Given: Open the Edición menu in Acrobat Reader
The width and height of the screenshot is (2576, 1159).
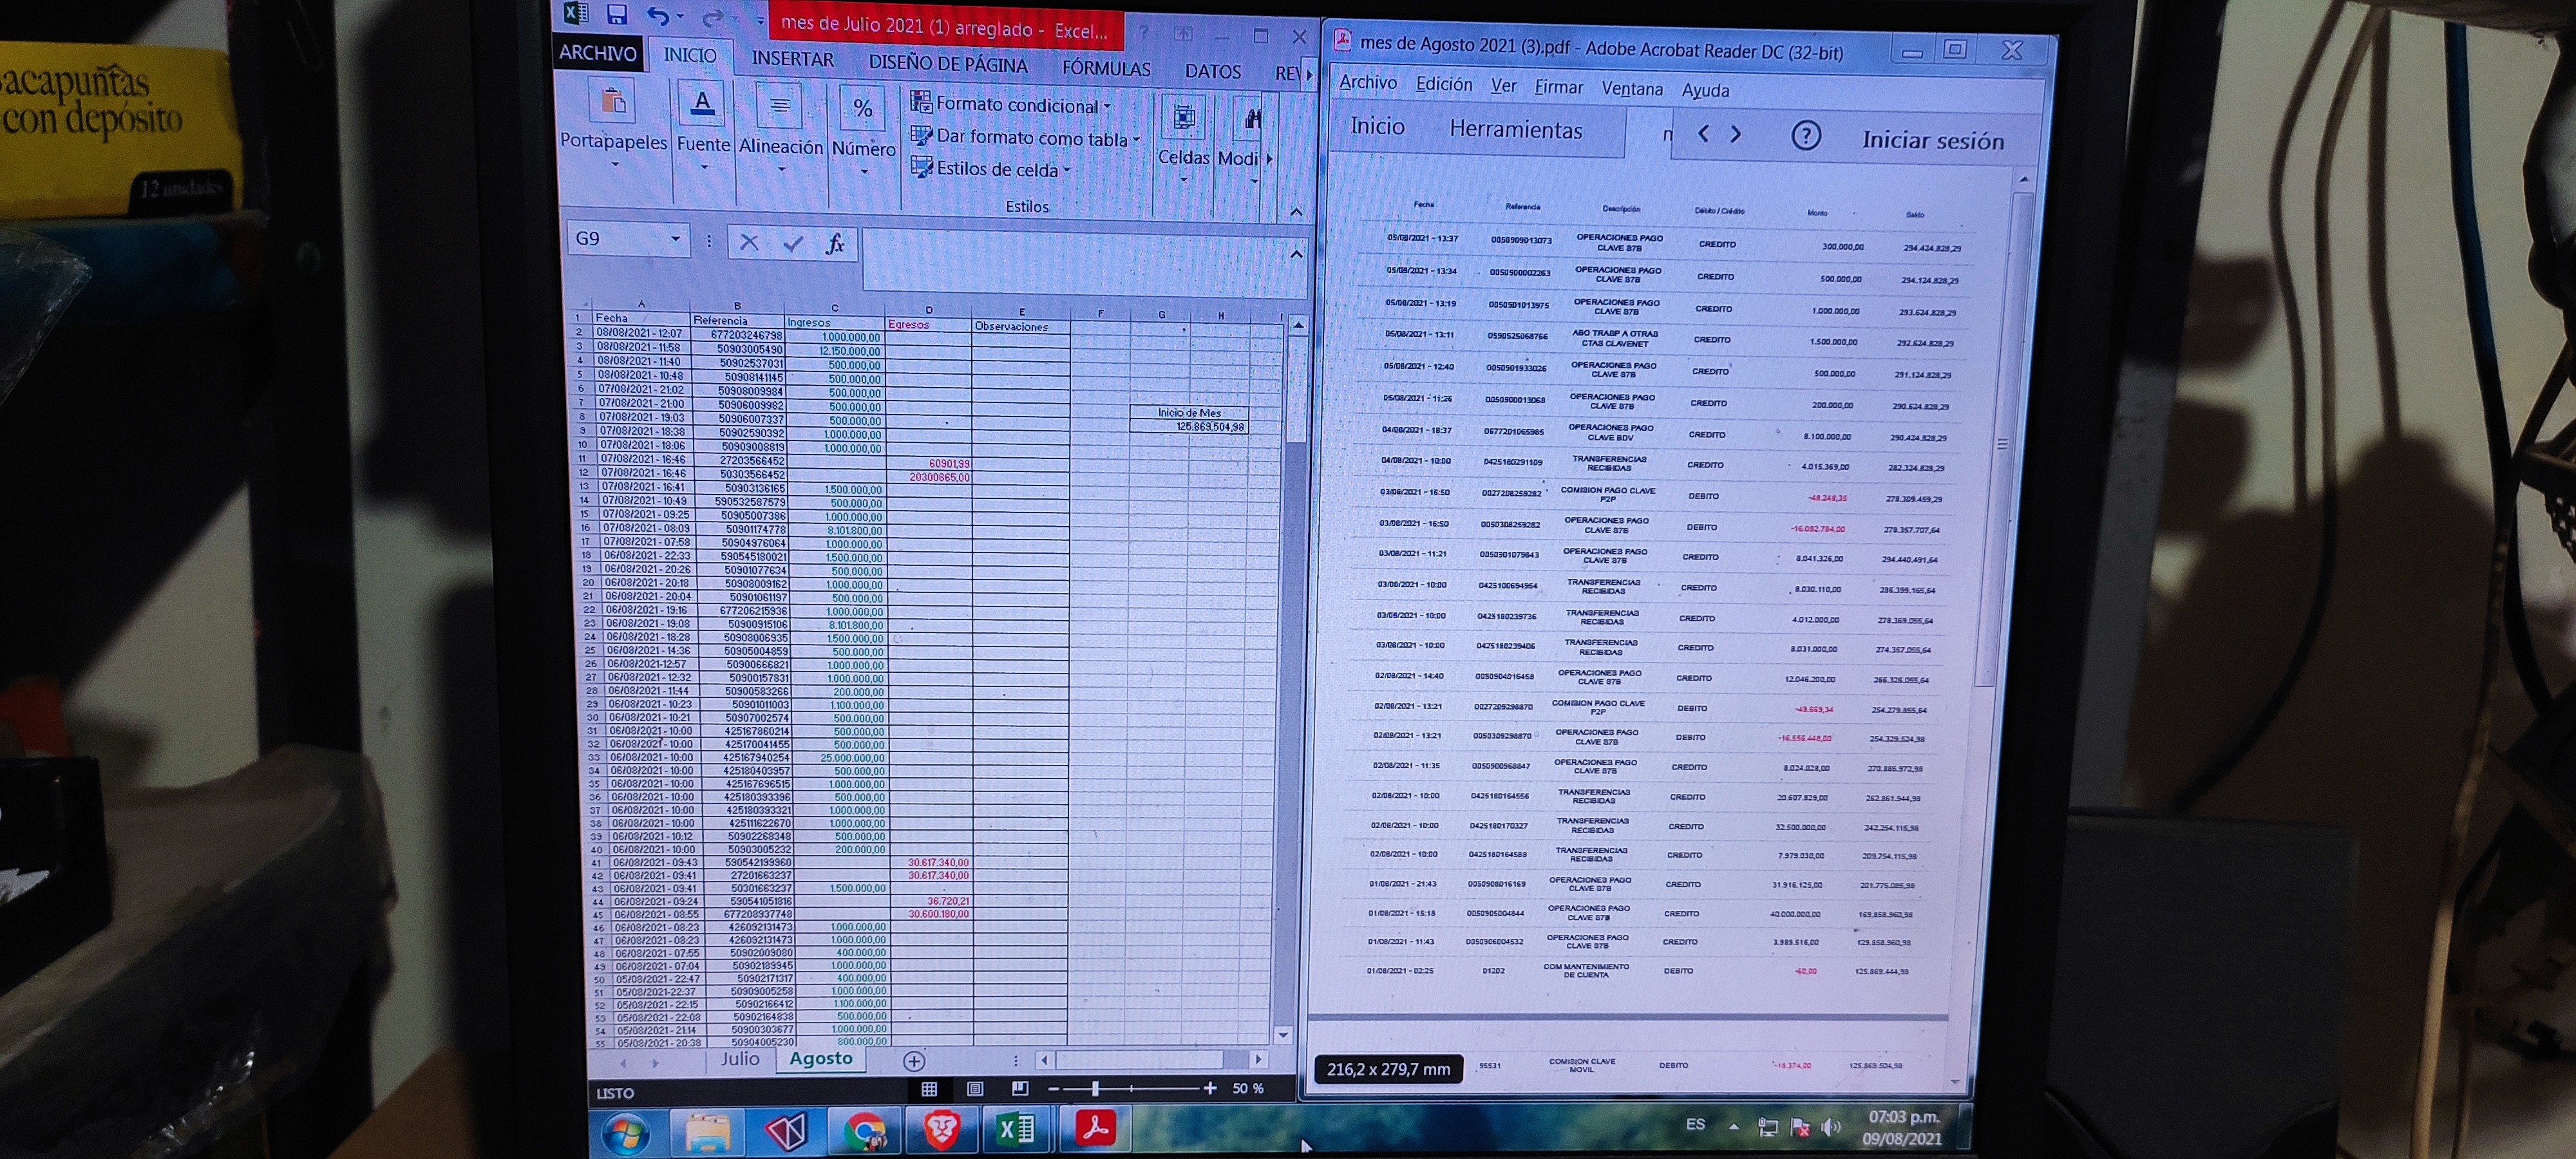Looking at the screenshot, I should 1444,84.
